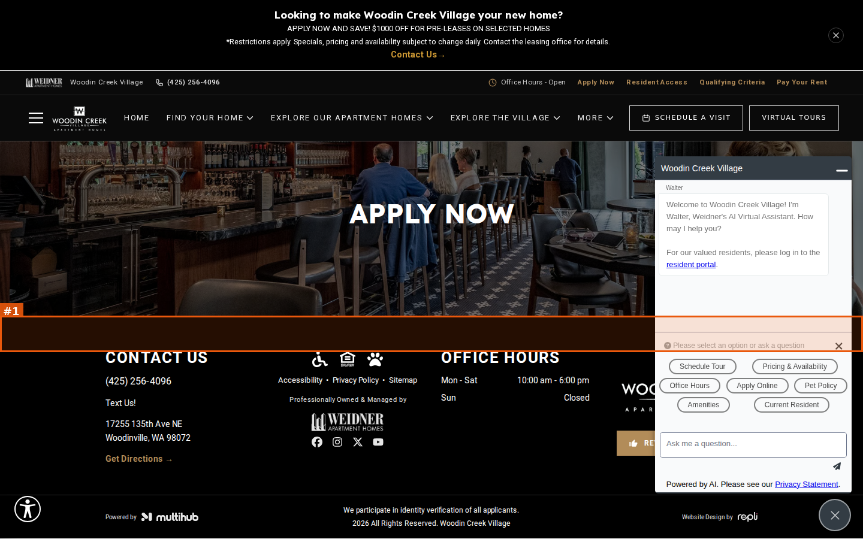Viewport: 863px width, 539px height.
Task: Open the Instagram profile icon
Action: [x=337, y=442]
